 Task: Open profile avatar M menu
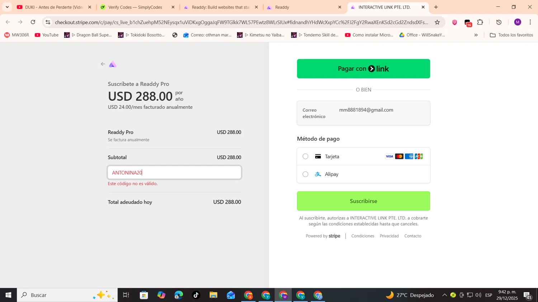click(518, 22)
